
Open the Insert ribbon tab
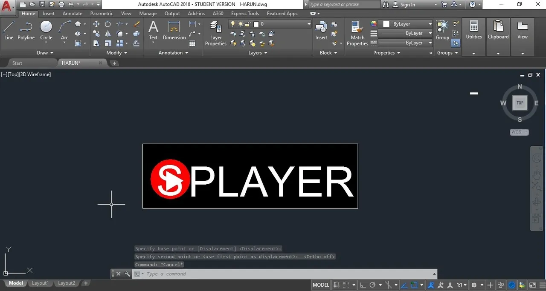click(49, 14)
